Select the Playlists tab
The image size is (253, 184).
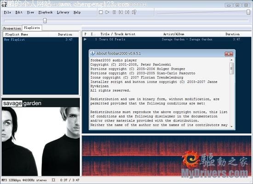point(32,28)
